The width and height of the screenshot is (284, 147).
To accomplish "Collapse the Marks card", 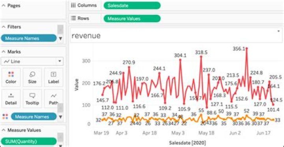I will point(3,52).
